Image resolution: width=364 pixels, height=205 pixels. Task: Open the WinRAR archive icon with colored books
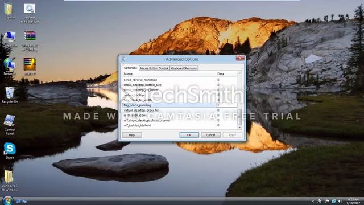click(x=30, y=40)
